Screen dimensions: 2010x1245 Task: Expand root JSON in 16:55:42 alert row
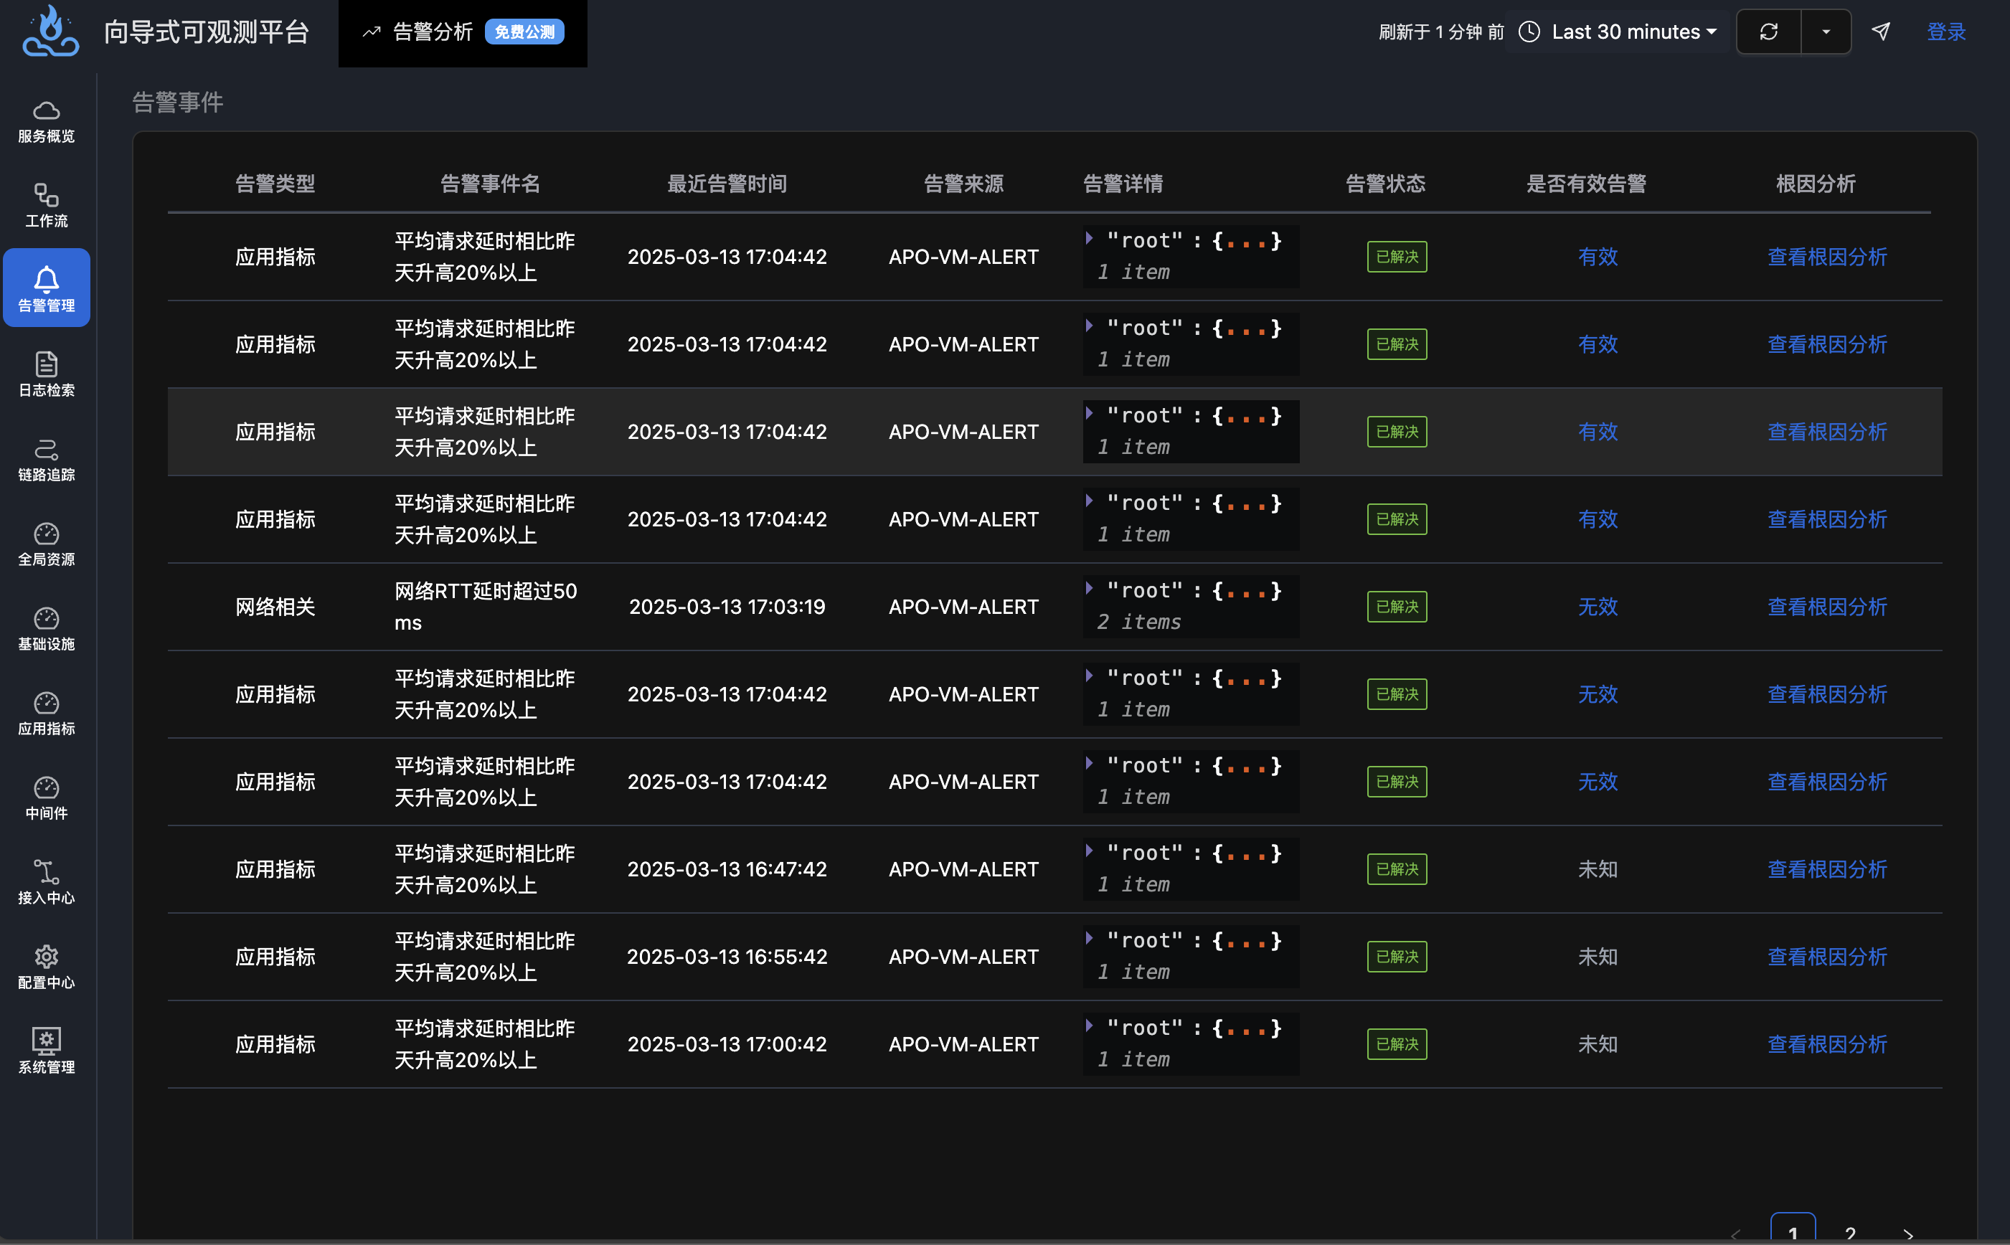coord(1090,939)
